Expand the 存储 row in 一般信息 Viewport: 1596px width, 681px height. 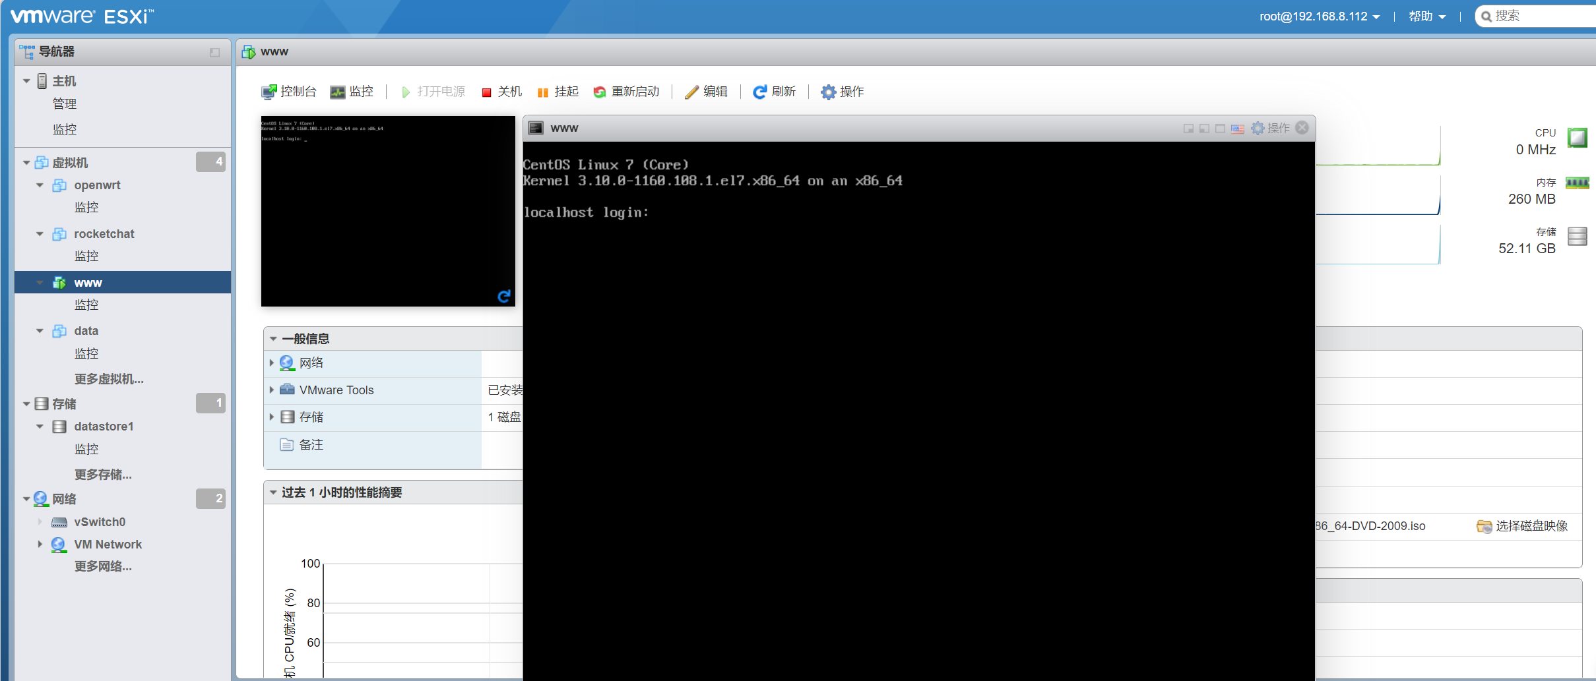(271, 417)
